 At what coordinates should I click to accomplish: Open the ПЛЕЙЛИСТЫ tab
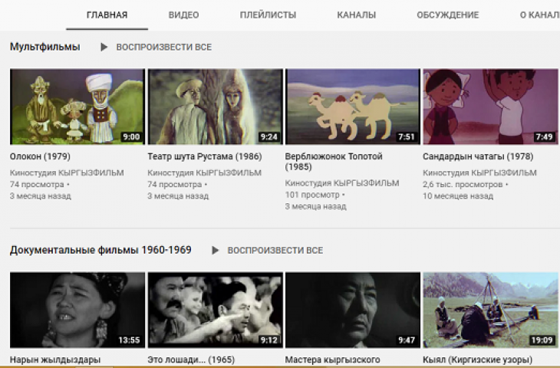click(x=268, y=15)
